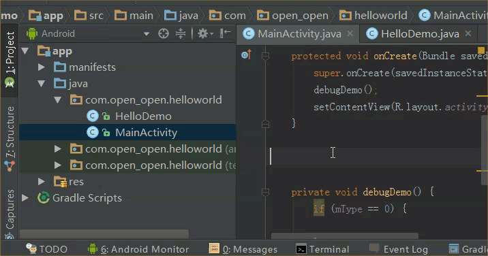Click app in the navigation breadcrumb
Screen dimensions: 488x256
tap(46, 15)
